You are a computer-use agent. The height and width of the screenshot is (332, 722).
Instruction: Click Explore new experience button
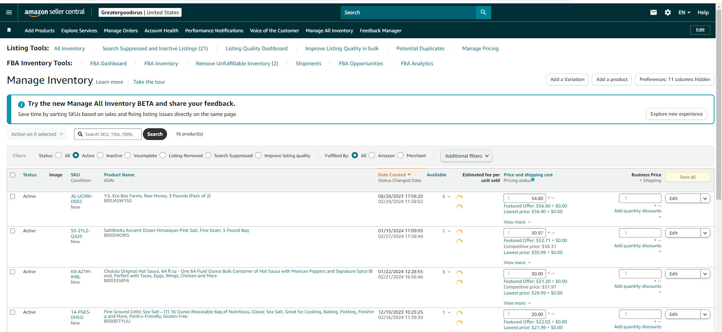(676, 114)
